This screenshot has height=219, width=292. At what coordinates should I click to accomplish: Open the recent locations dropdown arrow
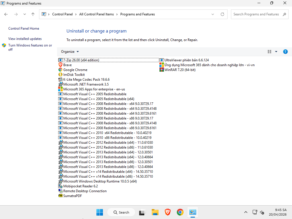tap(25, 14)
